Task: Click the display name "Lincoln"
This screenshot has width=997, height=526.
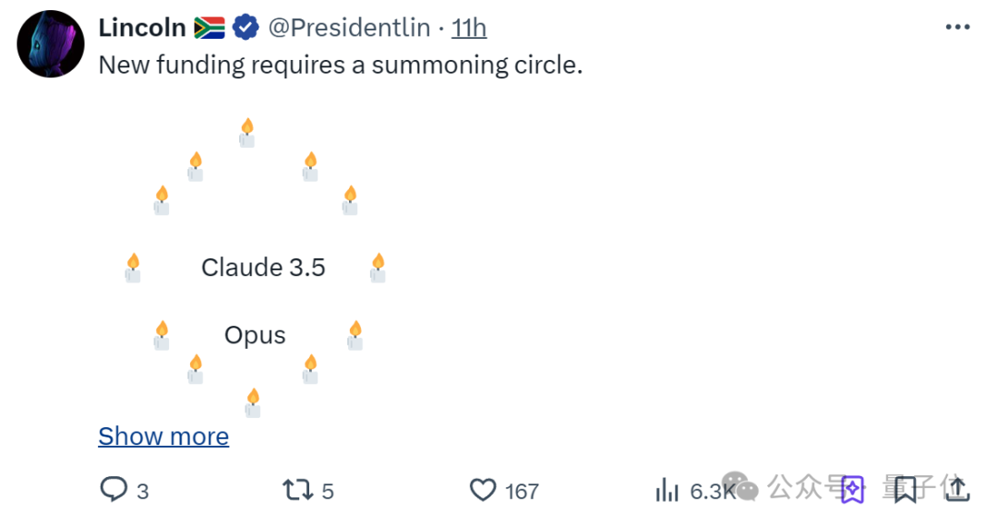Action: (142, 28)
